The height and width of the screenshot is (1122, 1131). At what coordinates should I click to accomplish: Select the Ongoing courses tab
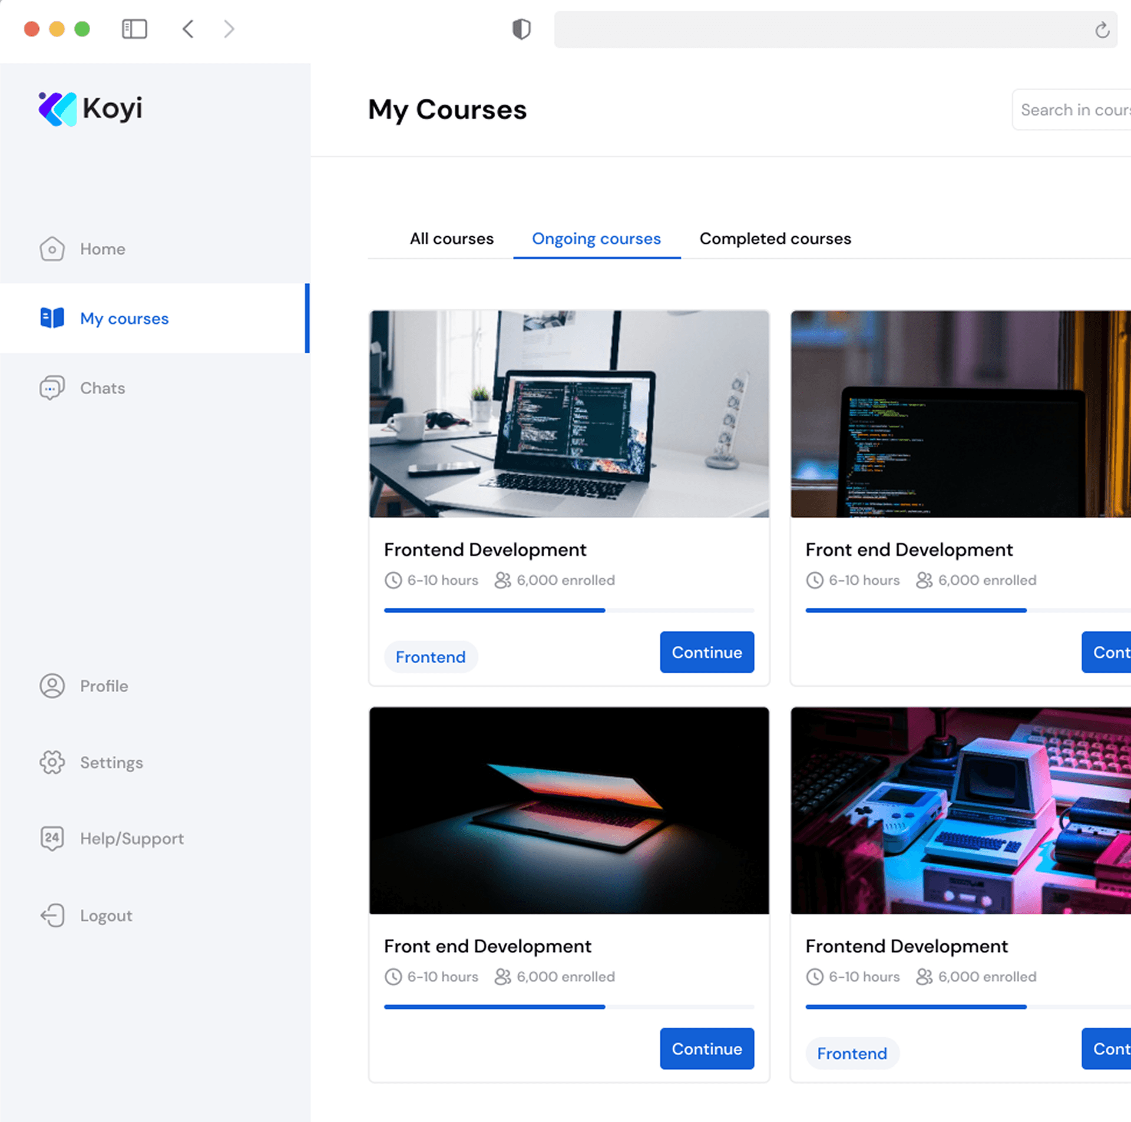[596, 239]
